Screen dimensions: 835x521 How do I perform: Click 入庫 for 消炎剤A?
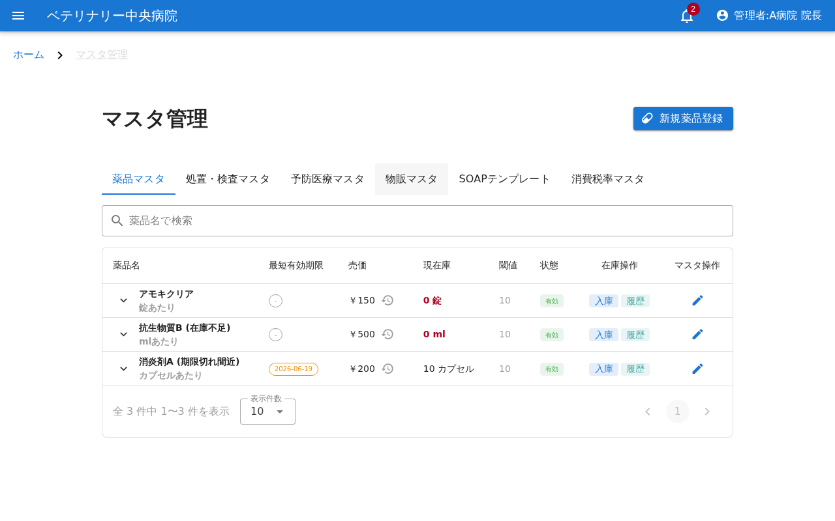coord(603,369)
